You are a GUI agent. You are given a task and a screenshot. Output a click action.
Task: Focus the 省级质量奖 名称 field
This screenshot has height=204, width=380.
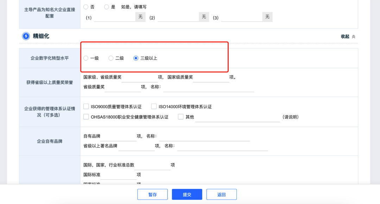[x=209, y=87]
